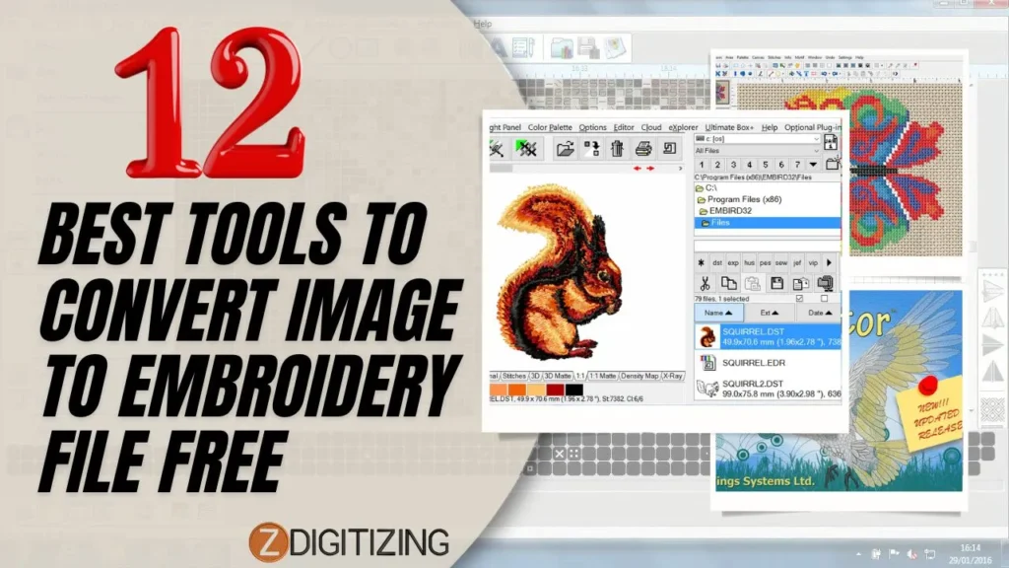Click the numbered panel button 3
This screenshot has width=1009, height=568.
(733, 165)
